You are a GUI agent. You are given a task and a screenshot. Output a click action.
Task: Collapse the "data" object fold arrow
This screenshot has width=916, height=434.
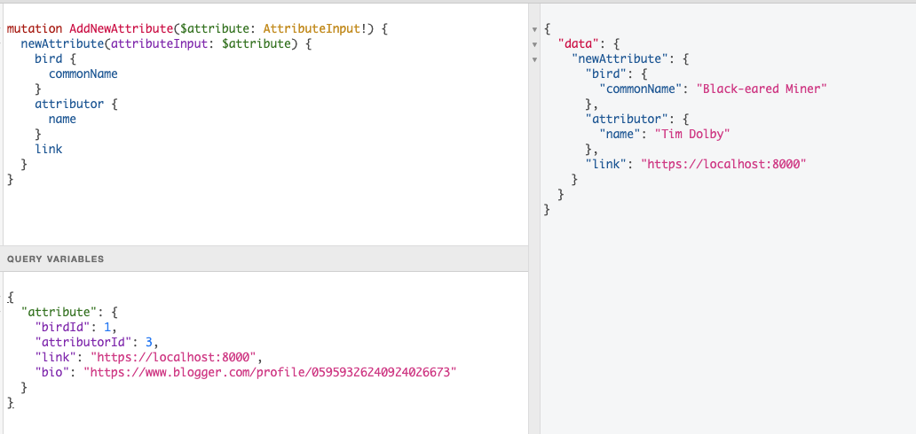point(534,44)
